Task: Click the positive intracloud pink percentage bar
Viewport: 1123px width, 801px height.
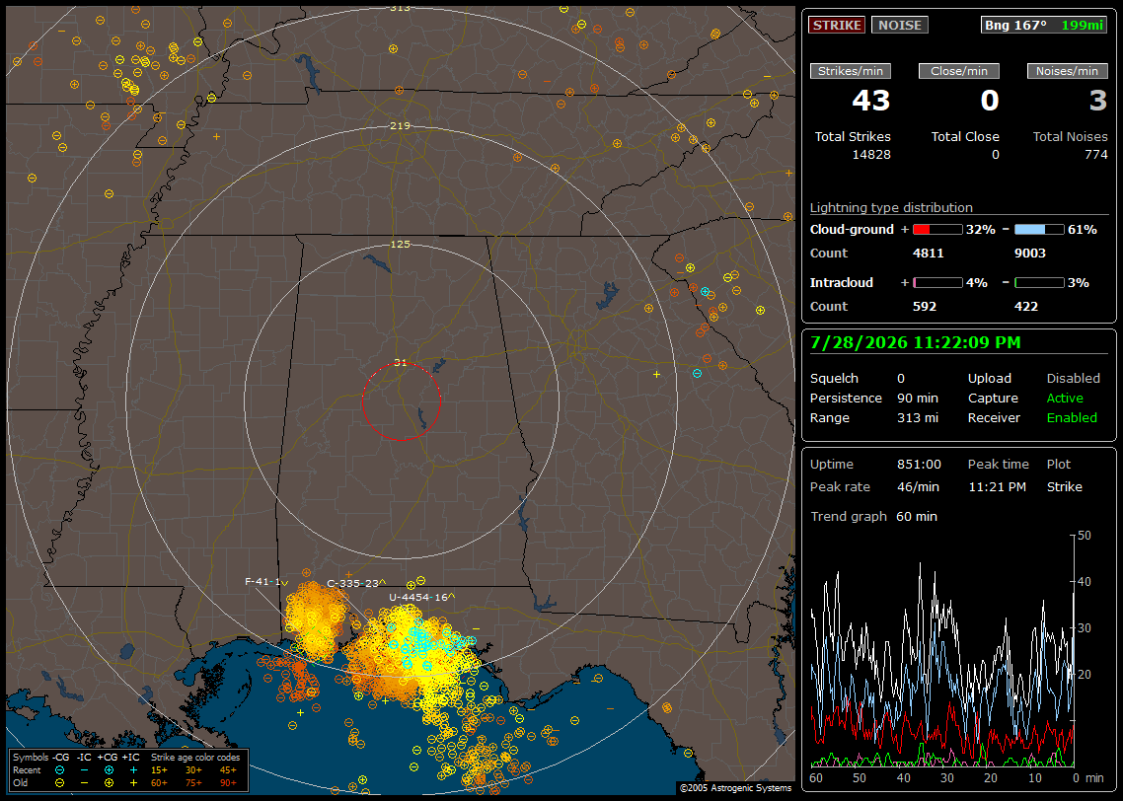Action: coord(937,283)
